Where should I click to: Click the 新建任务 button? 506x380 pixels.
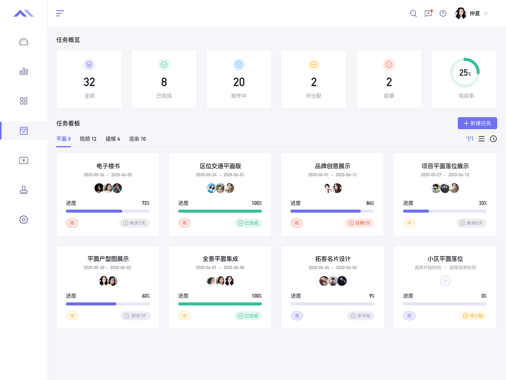[x=477, y=123]
